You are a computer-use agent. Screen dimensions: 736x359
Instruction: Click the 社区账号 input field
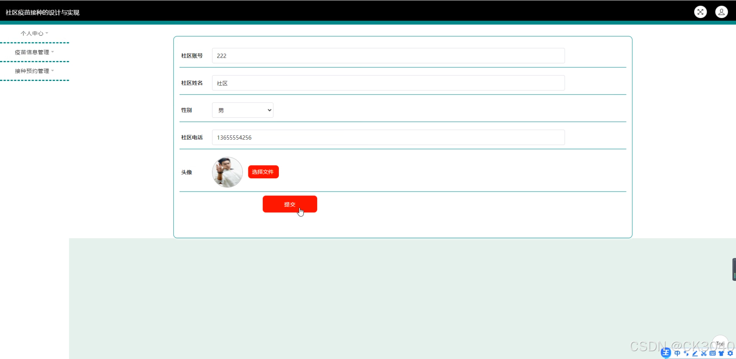[388, 56]
